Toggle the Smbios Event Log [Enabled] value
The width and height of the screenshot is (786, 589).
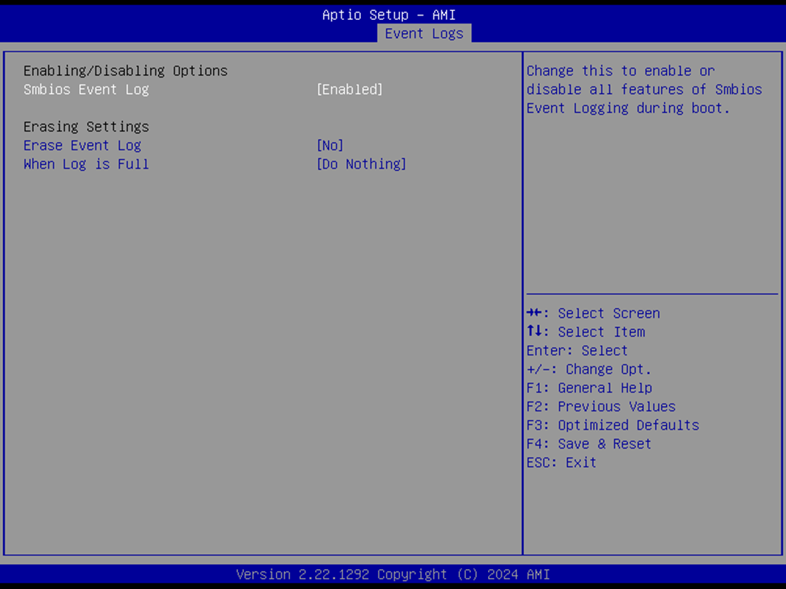[x=349, y=89]
